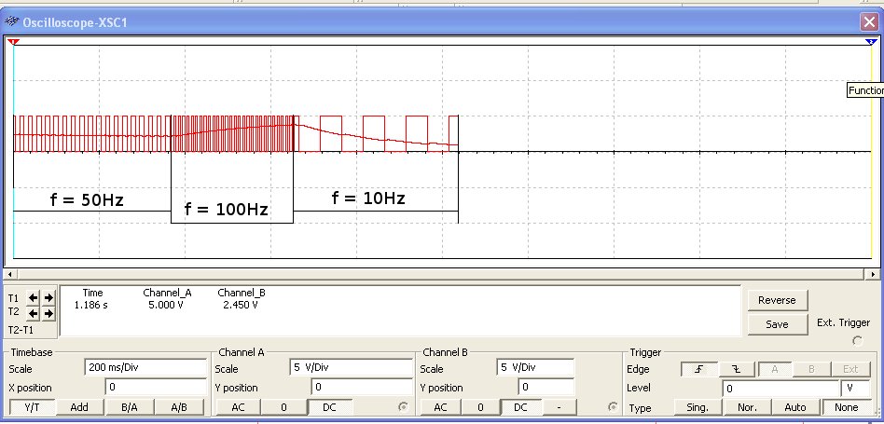
Task: Click Channel B Scale field
Action: [x=535, y=368]
